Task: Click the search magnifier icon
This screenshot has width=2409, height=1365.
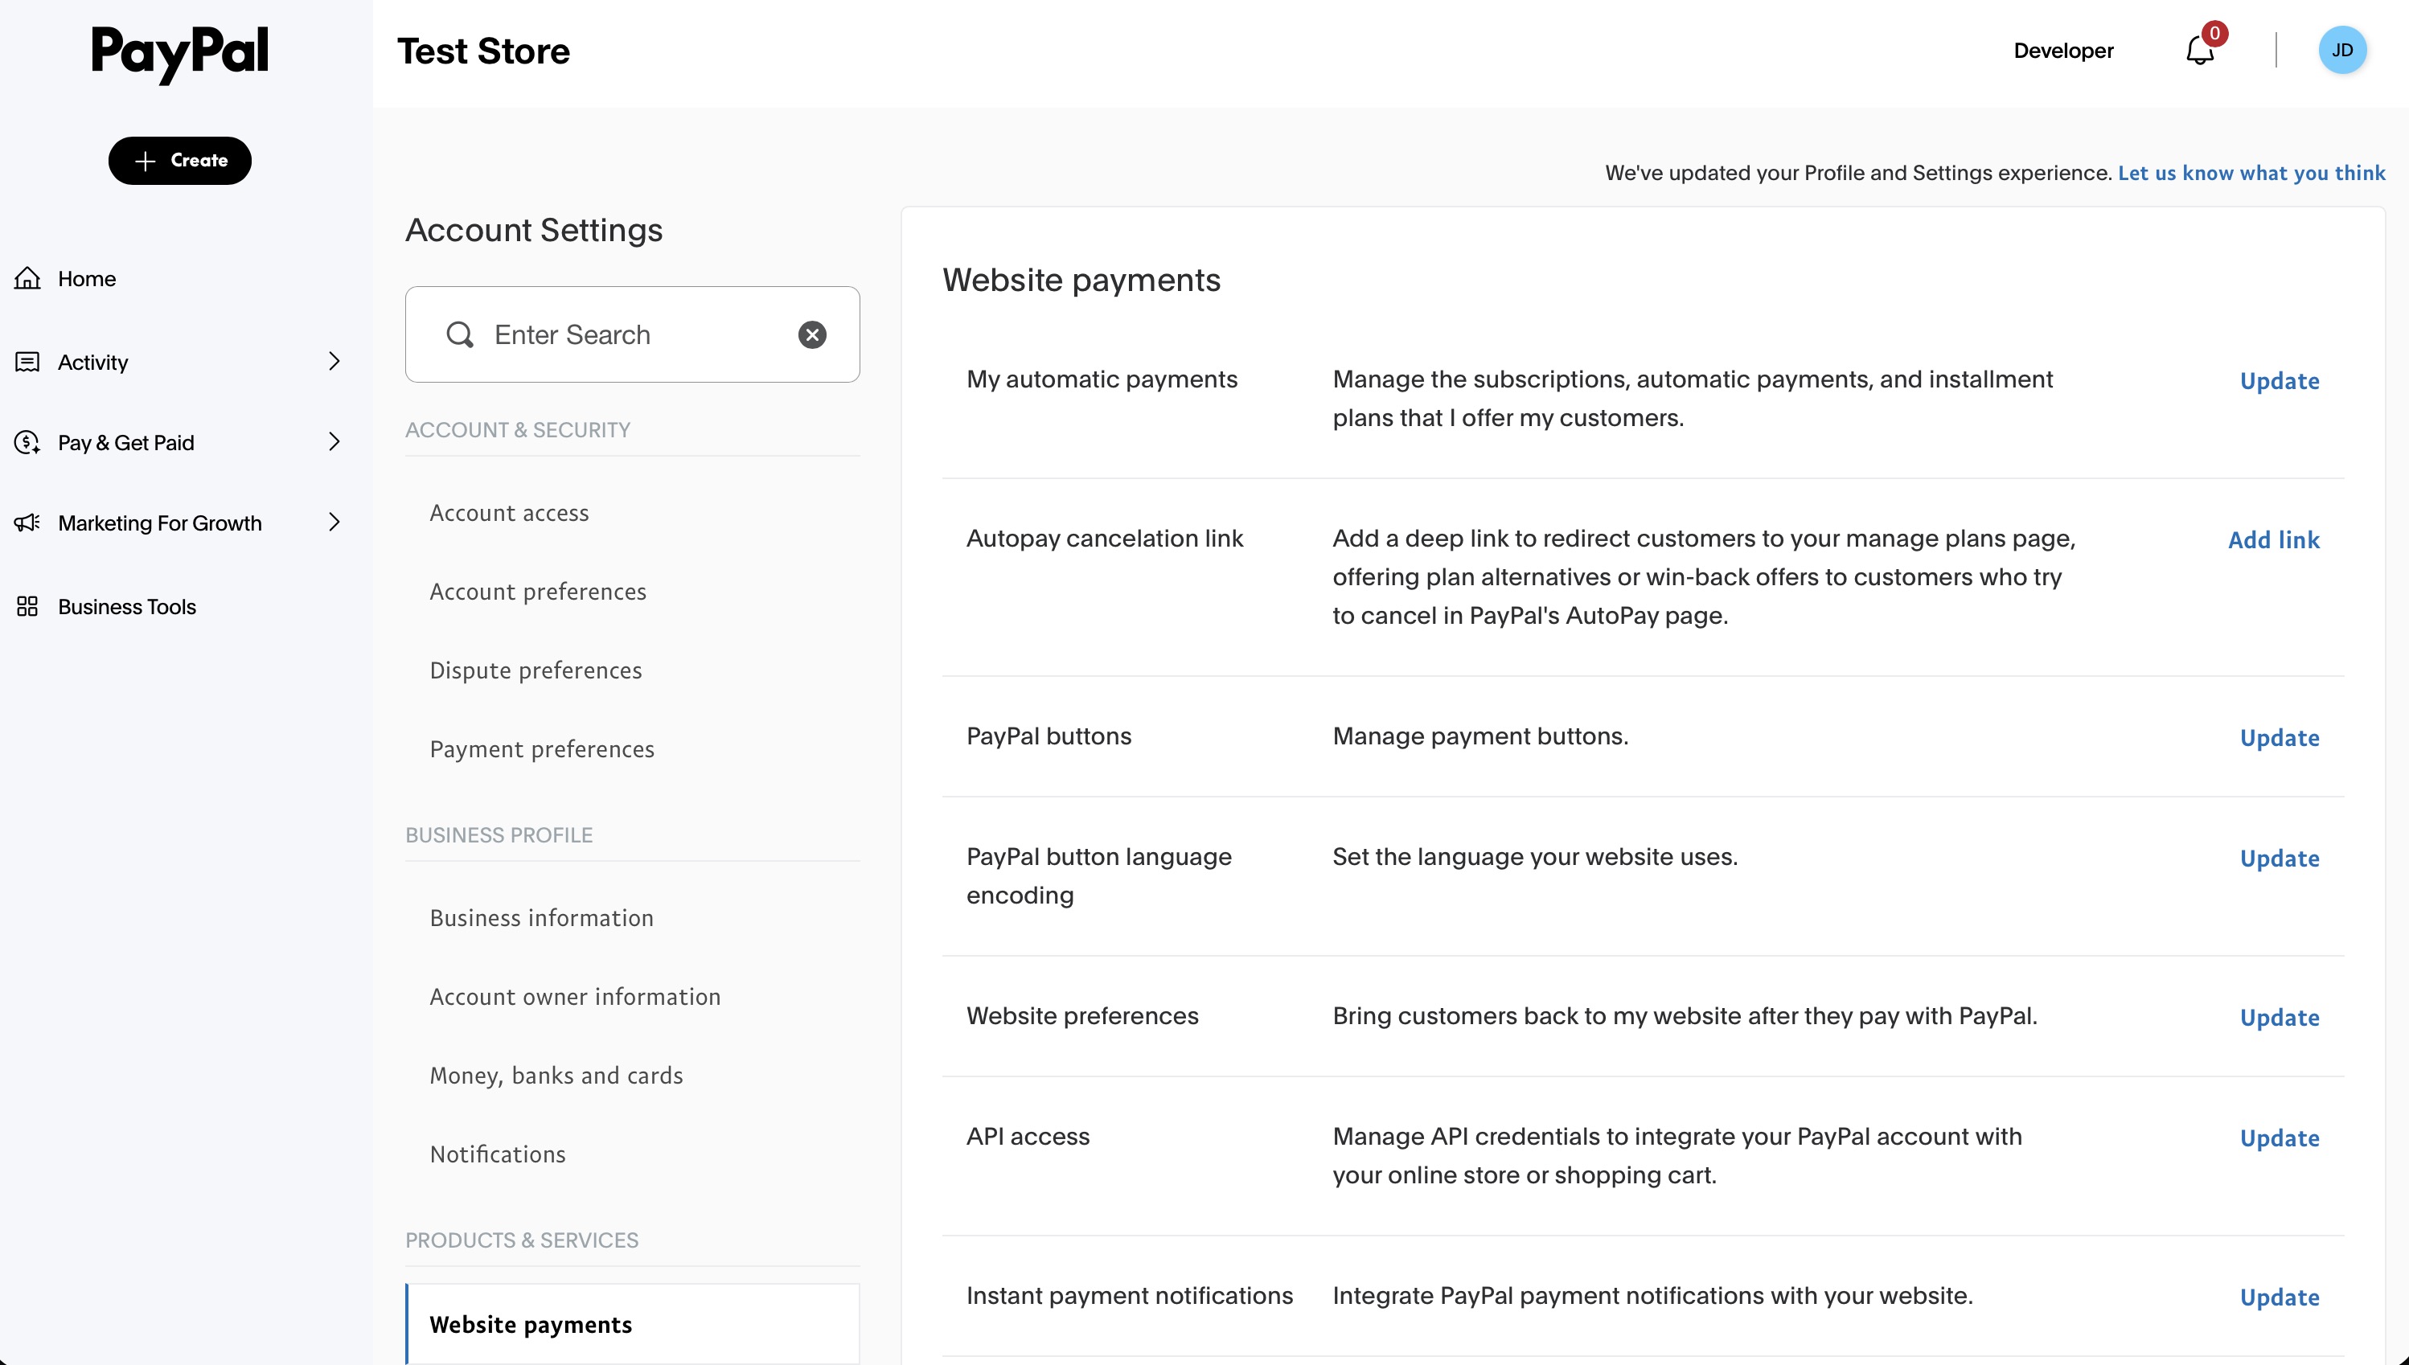Action: click(x=459, y=334)
